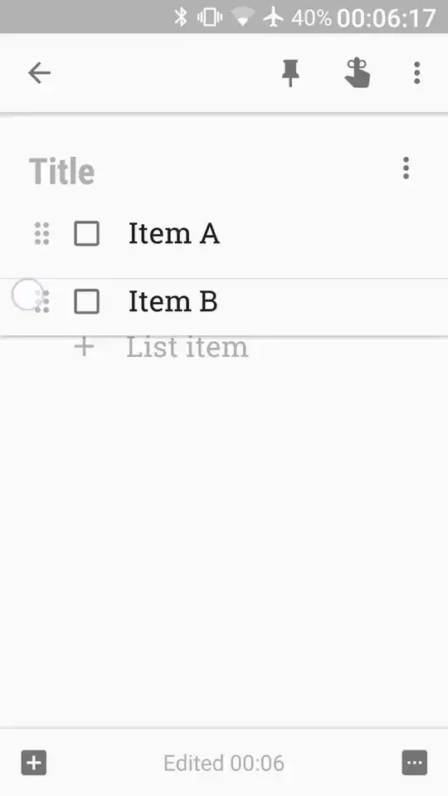
Task: Open the bottom-right more actions button
Action: tap(415, 763)
